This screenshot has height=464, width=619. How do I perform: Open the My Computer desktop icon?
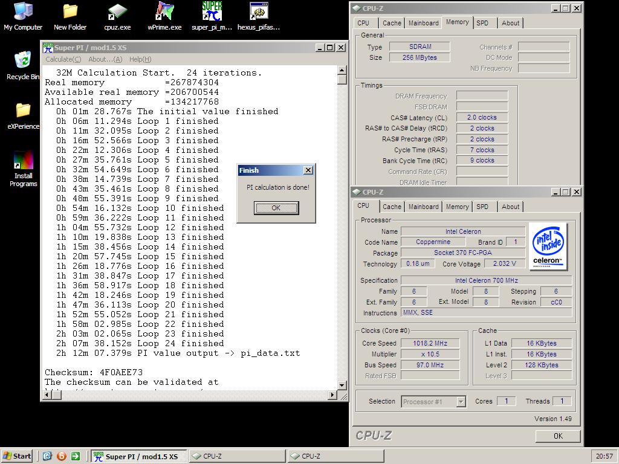coord(23,16)
